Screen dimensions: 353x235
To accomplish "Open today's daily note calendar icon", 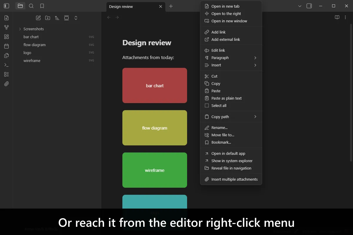I will (x=6, y=46).
